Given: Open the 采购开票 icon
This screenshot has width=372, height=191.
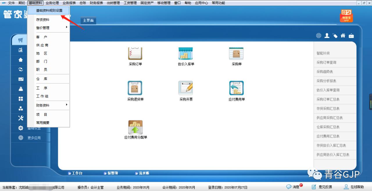Looking at the screenshot, I should click(x=186, y=88).
